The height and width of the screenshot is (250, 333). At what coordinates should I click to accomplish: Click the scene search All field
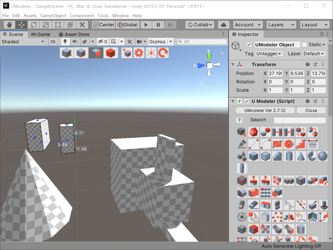[202, 42]
